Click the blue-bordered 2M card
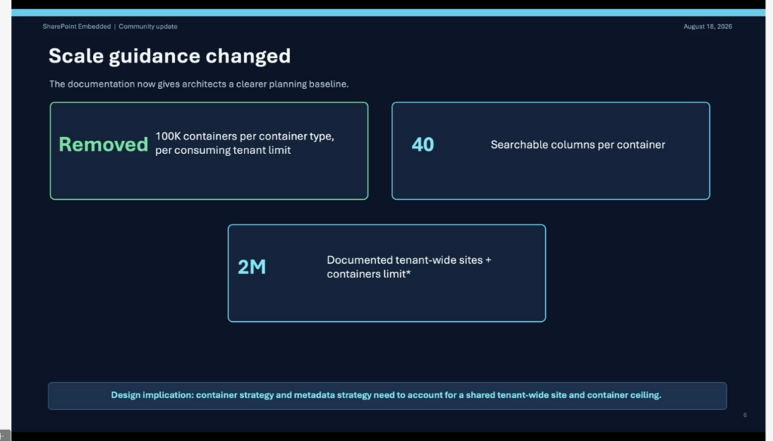 (386, 273)
